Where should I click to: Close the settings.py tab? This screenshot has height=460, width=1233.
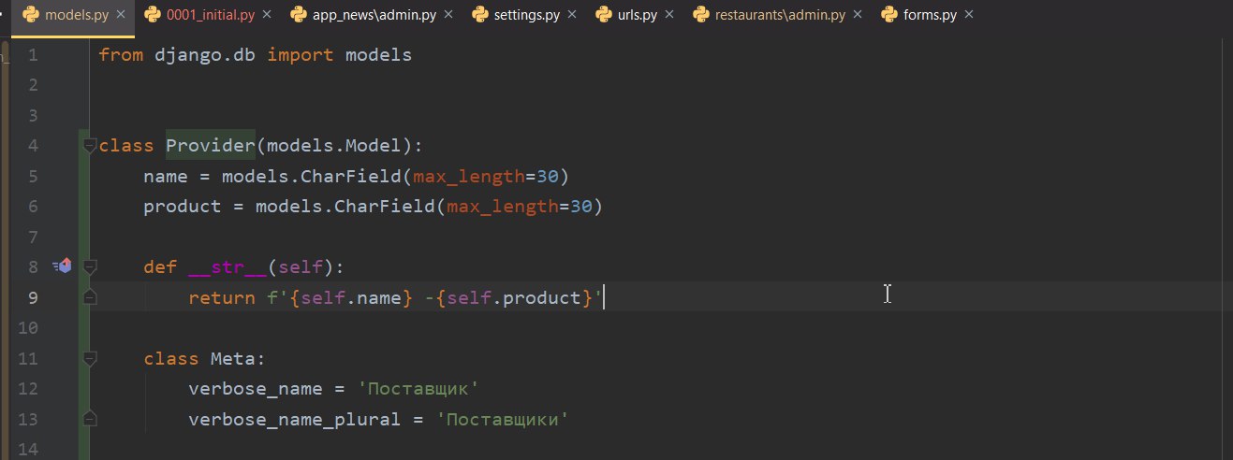click(x=571, y=15)
